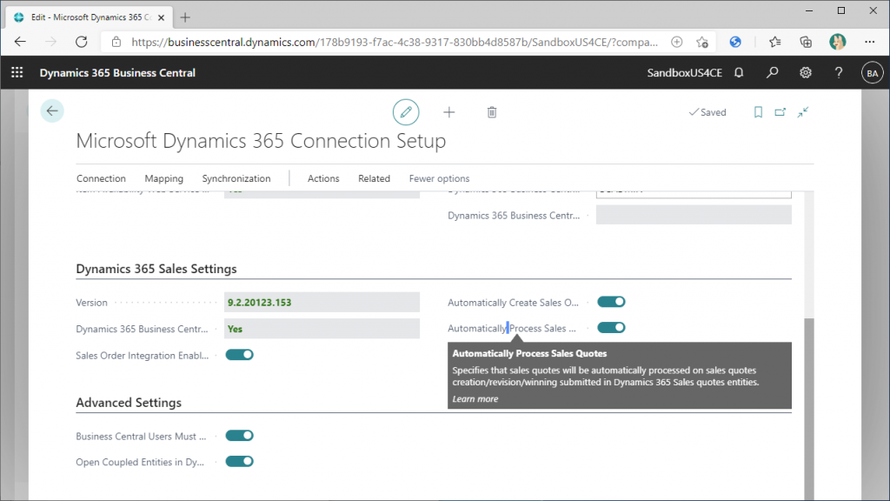Delete the record with the trash icon

click(x=492, y=112)
